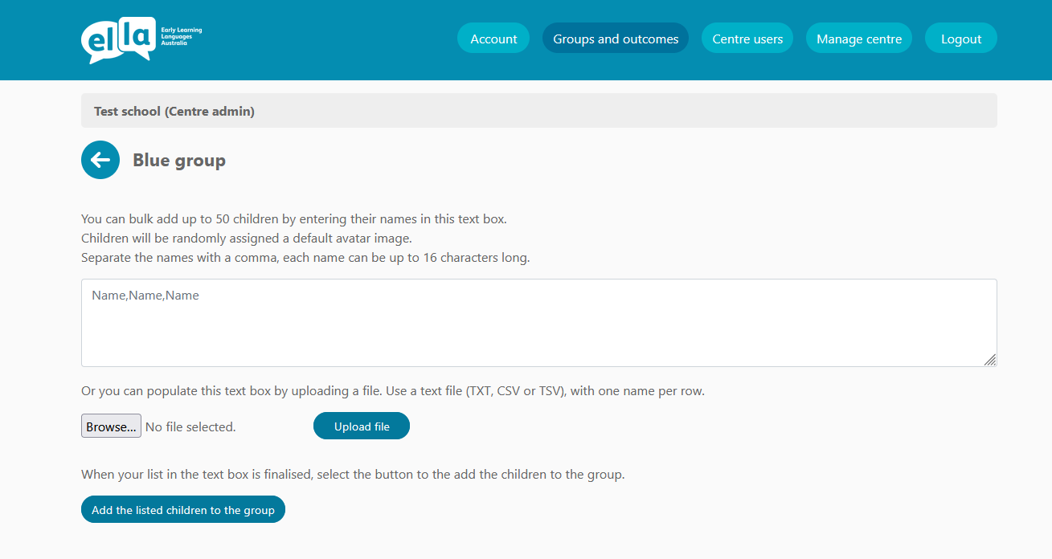This screenshot has width=1052, height=559.
Task: Focus the children names text box
Action: [x=538, y=323]
